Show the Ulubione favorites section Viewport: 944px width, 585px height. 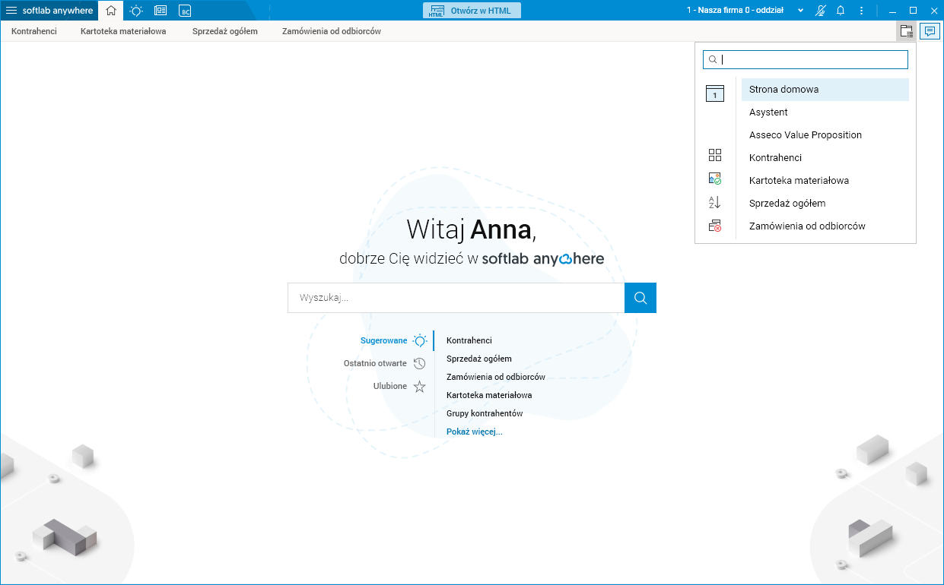click(390, 387)
